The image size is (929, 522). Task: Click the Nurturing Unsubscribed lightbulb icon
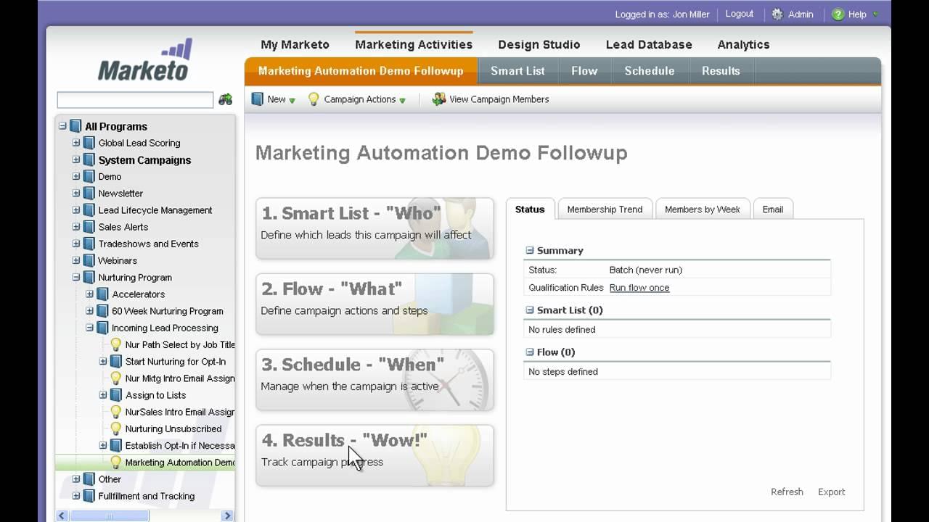tap(115, 428)
